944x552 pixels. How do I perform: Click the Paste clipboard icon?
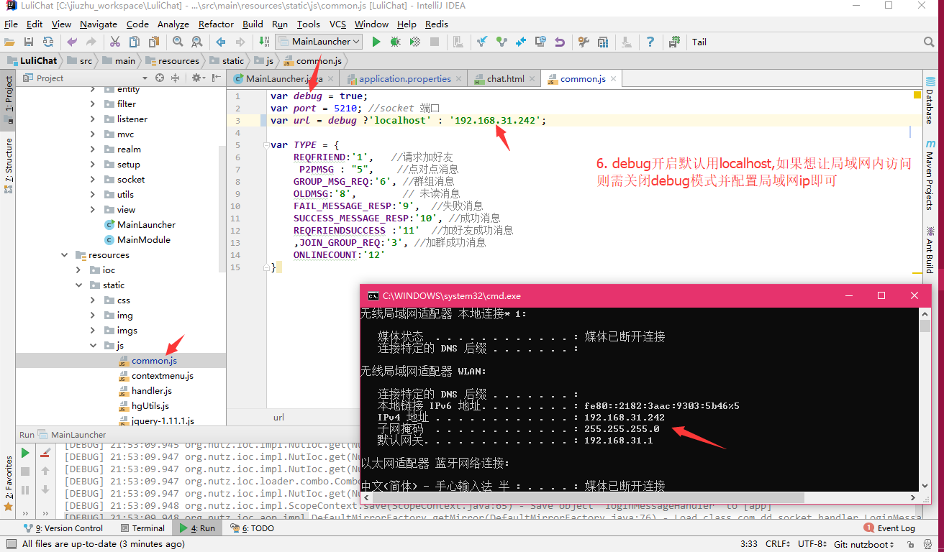coord(153,42)
